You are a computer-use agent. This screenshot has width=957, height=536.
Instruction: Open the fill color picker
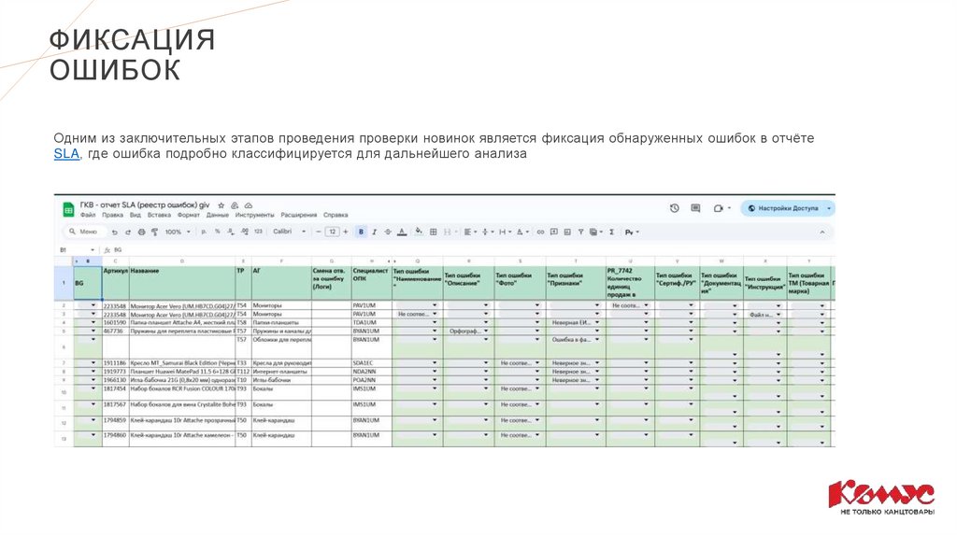click(x=419, y=232)
